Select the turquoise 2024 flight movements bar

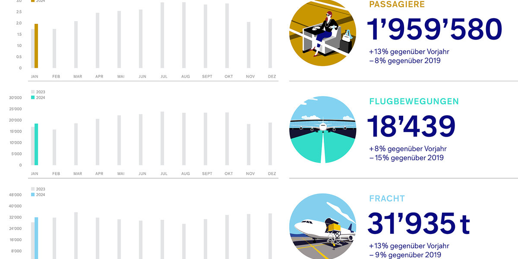point(36,144)
